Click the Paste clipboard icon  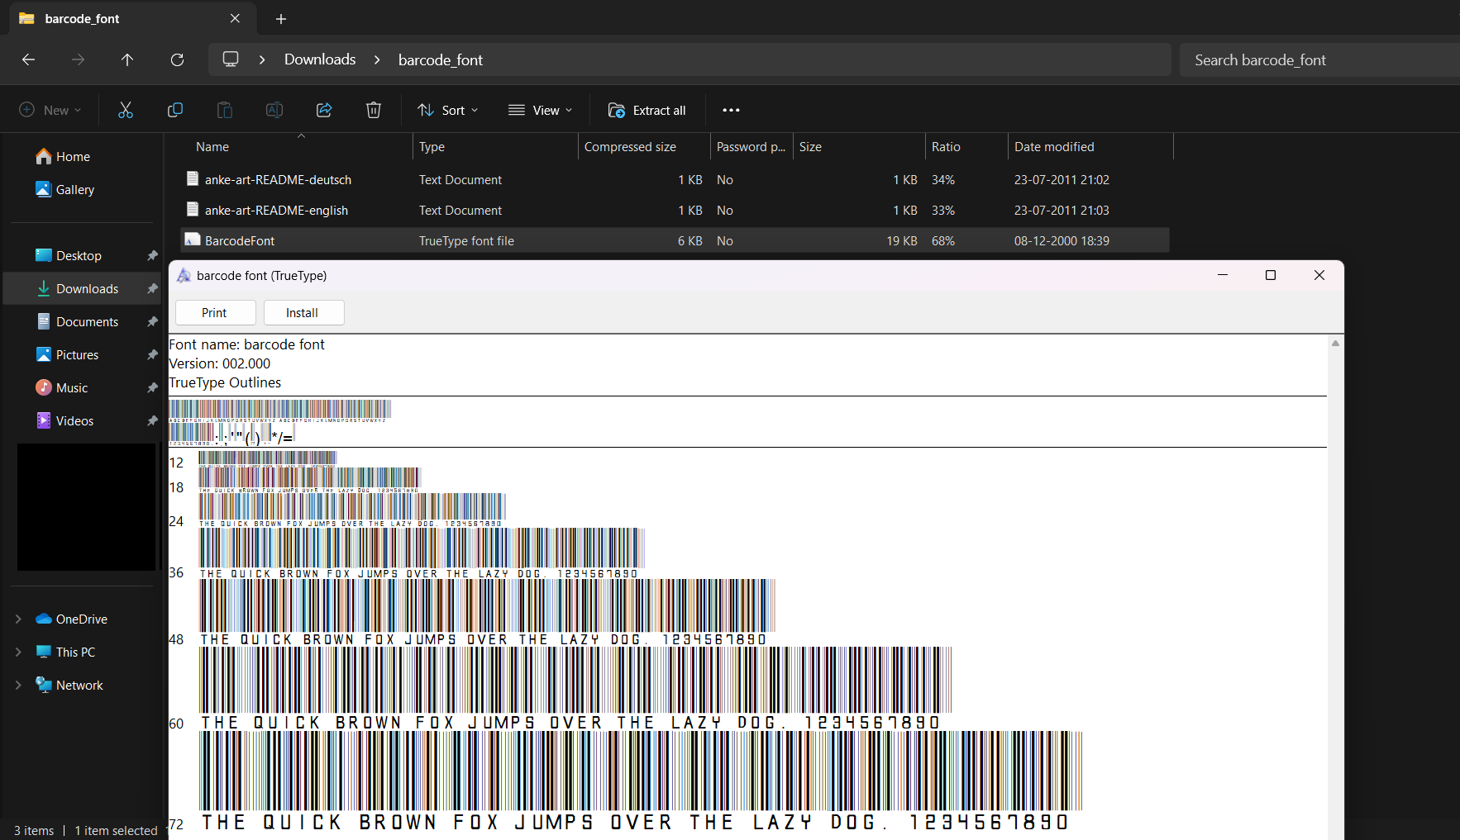pyautogui.click(x=225, y=110)
